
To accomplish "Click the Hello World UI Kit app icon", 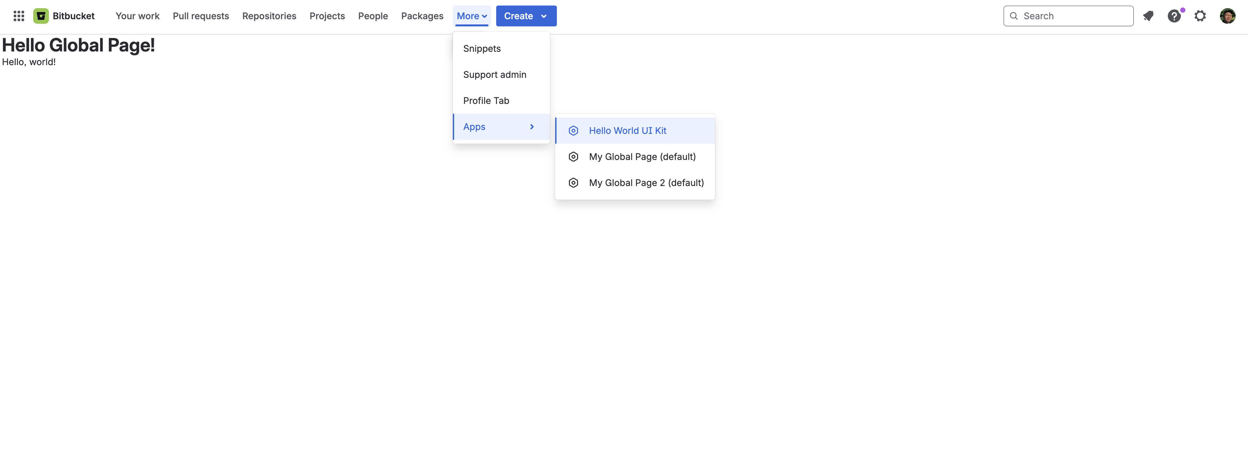I will (x=573, y=130).
